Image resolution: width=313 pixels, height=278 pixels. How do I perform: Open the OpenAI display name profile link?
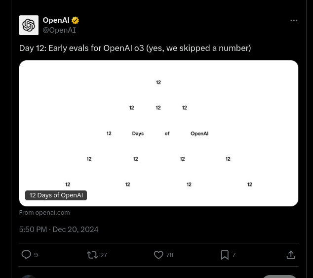click(x=56, y=20)
